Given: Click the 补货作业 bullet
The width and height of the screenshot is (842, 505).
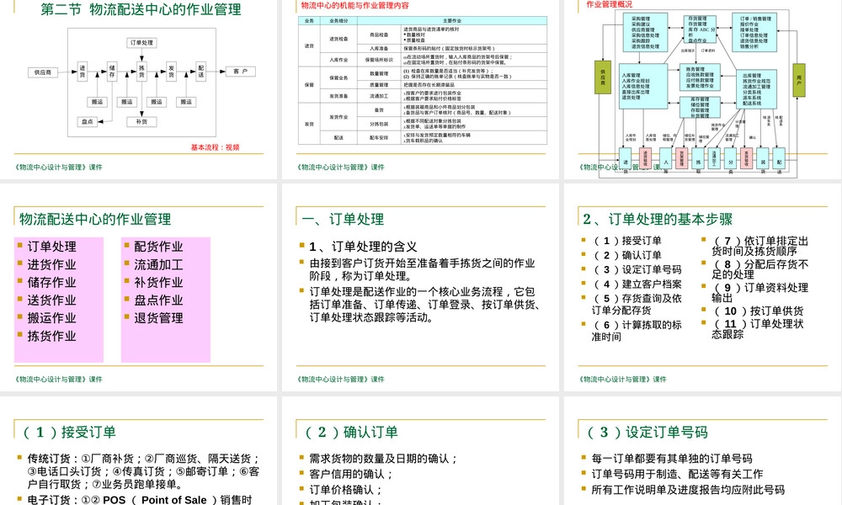Looking at the screenshot, I should pos(158,282).
